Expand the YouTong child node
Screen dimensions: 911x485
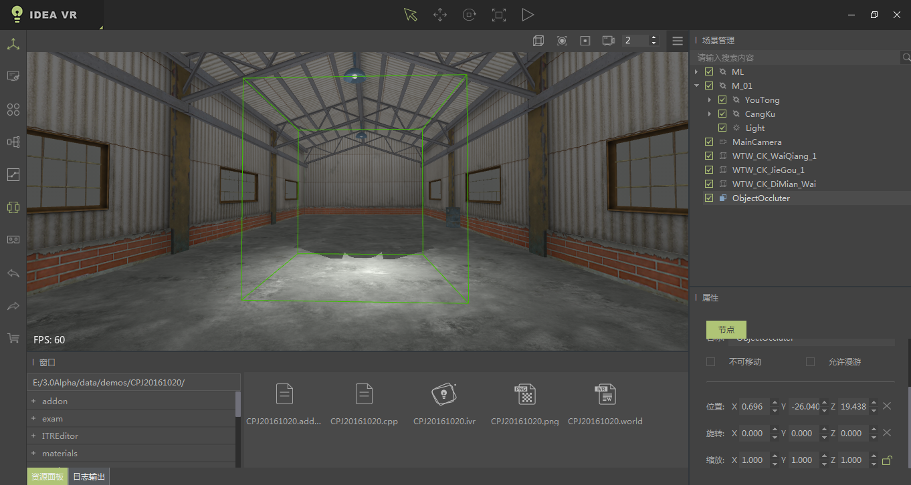coord(710,100)
